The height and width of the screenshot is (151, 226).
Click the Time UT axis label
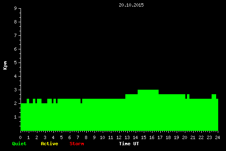point(129,144)
